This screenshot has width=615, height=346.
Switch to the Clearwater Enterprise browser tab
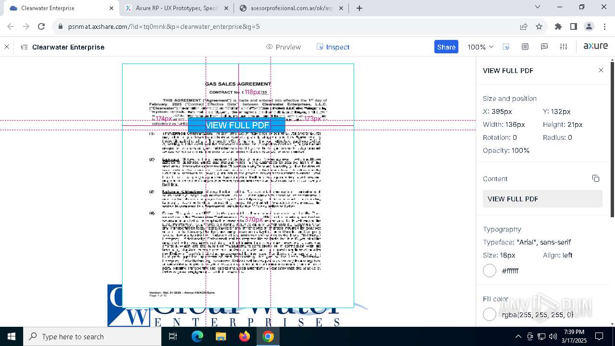coord(62,8)
